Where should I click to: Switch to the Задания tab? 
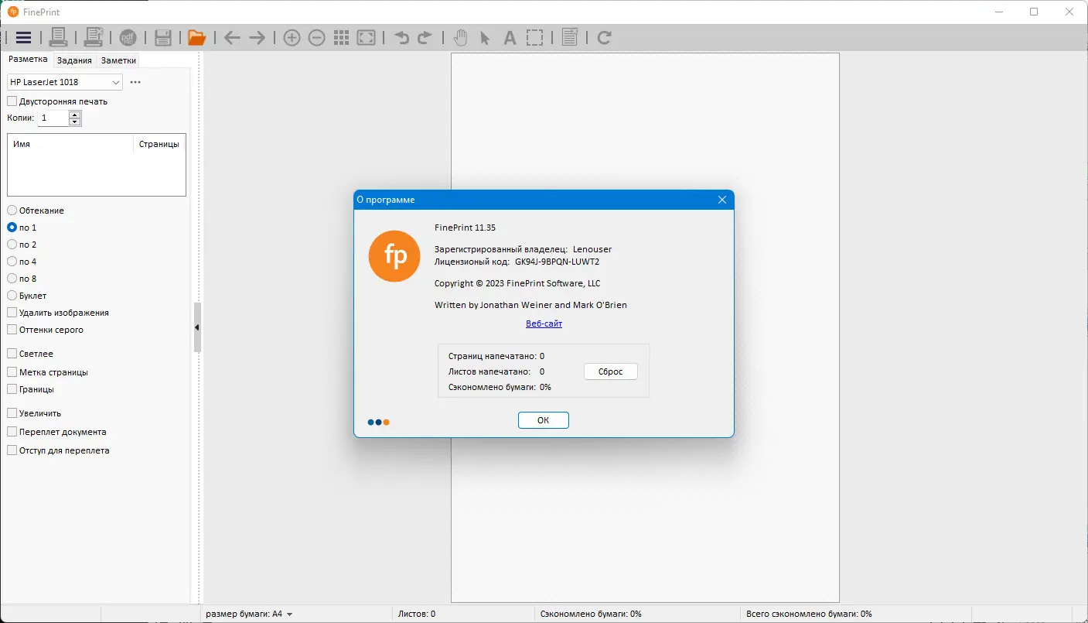[74, 60]
